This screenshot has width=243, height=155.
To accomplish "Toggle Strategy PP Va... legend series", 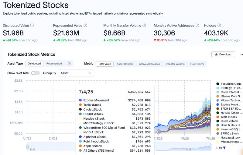I will (229, 88).
